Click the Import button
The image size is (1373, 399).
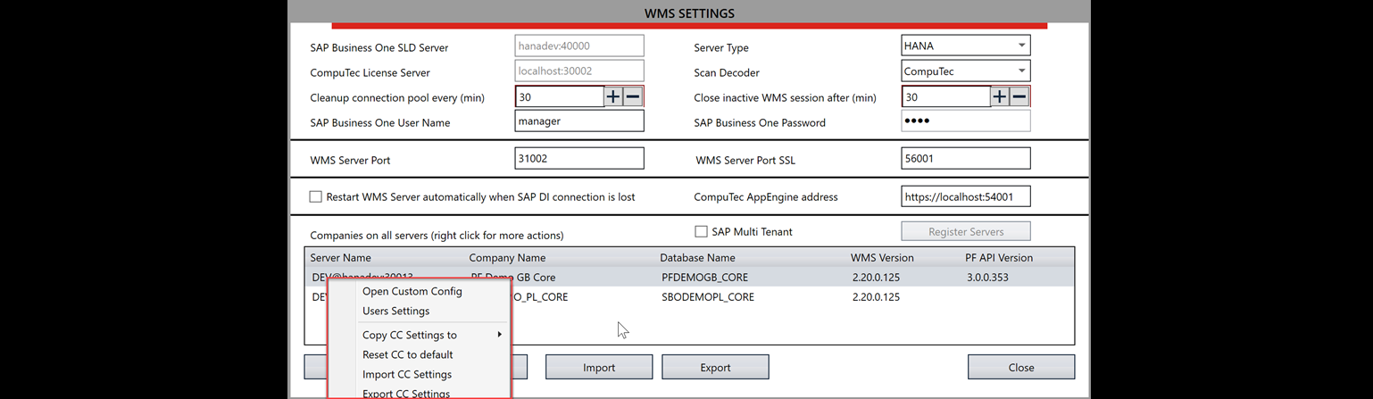pos(599,367)
